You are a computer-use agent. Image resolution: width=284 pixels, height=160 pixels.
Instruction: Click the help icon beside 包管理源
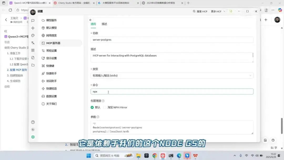[103, 101]
